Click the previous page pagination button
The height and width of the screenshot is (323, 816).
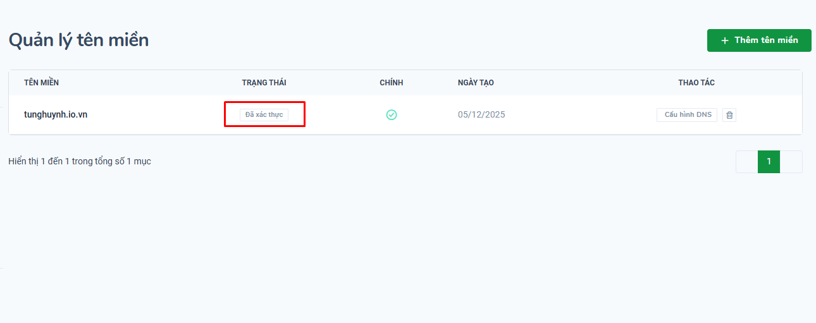click(x=747, y=162)
